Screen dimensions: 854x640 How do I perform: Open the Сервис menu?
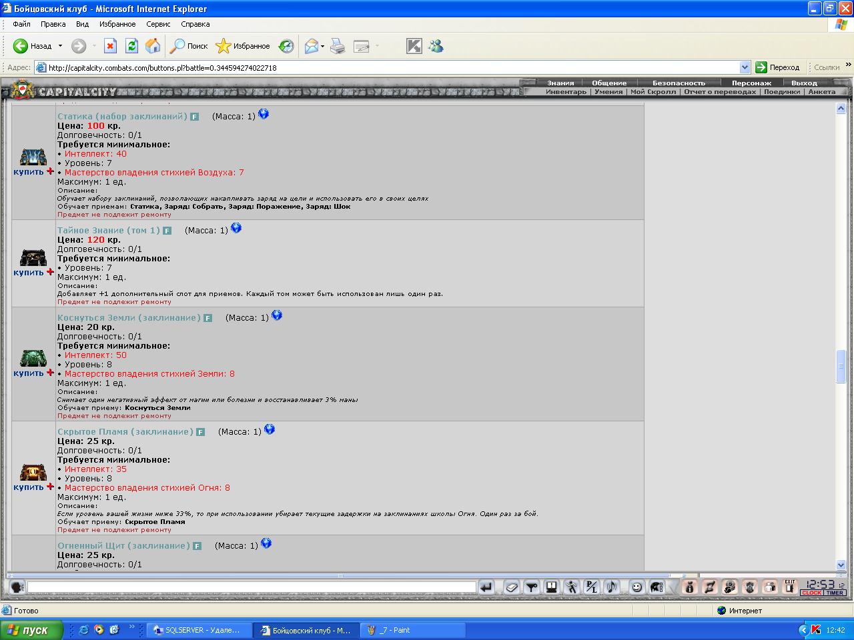pos(158,24)
